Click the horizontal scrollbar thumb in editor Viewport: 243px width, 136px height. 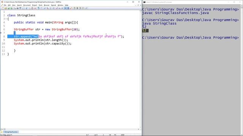pos(5,129)
